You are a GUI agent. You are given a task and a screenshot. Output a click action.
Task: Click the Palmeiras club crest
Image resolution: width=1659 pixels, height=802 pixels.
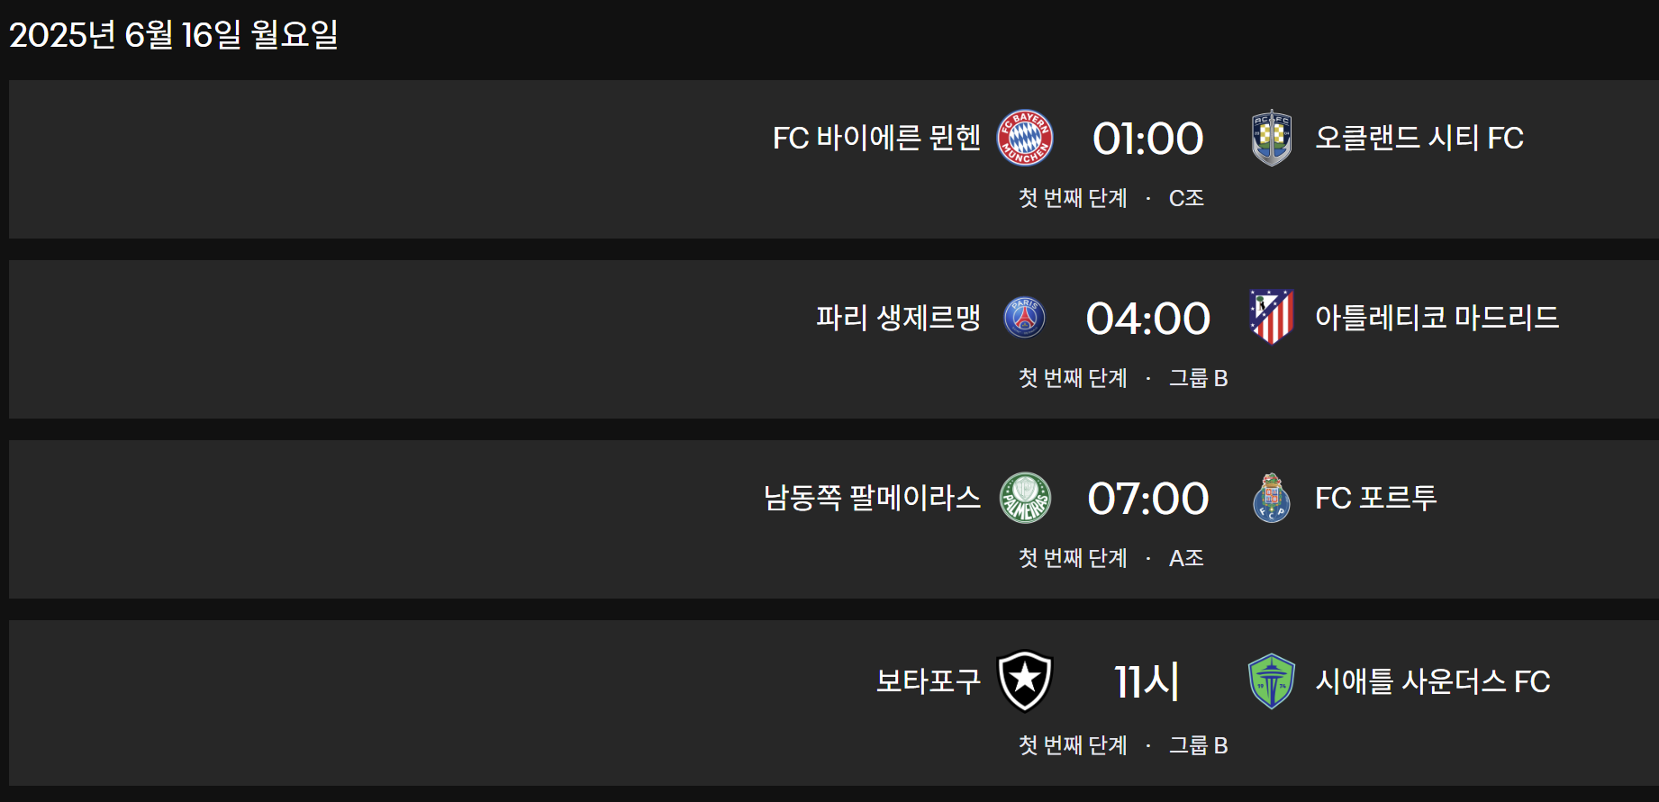[x=1025, y=498]
